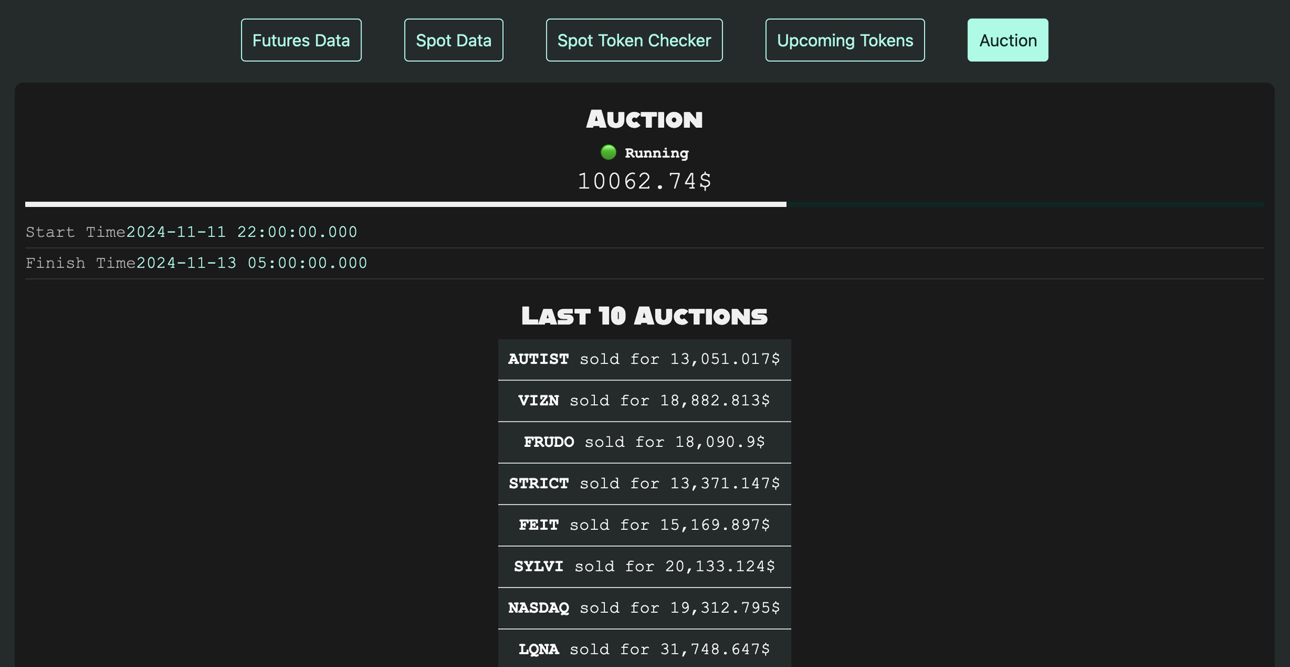This screenshot has width=1290, height=667.
Task: Select the active Auction tab
Action: coord(1008,39)
